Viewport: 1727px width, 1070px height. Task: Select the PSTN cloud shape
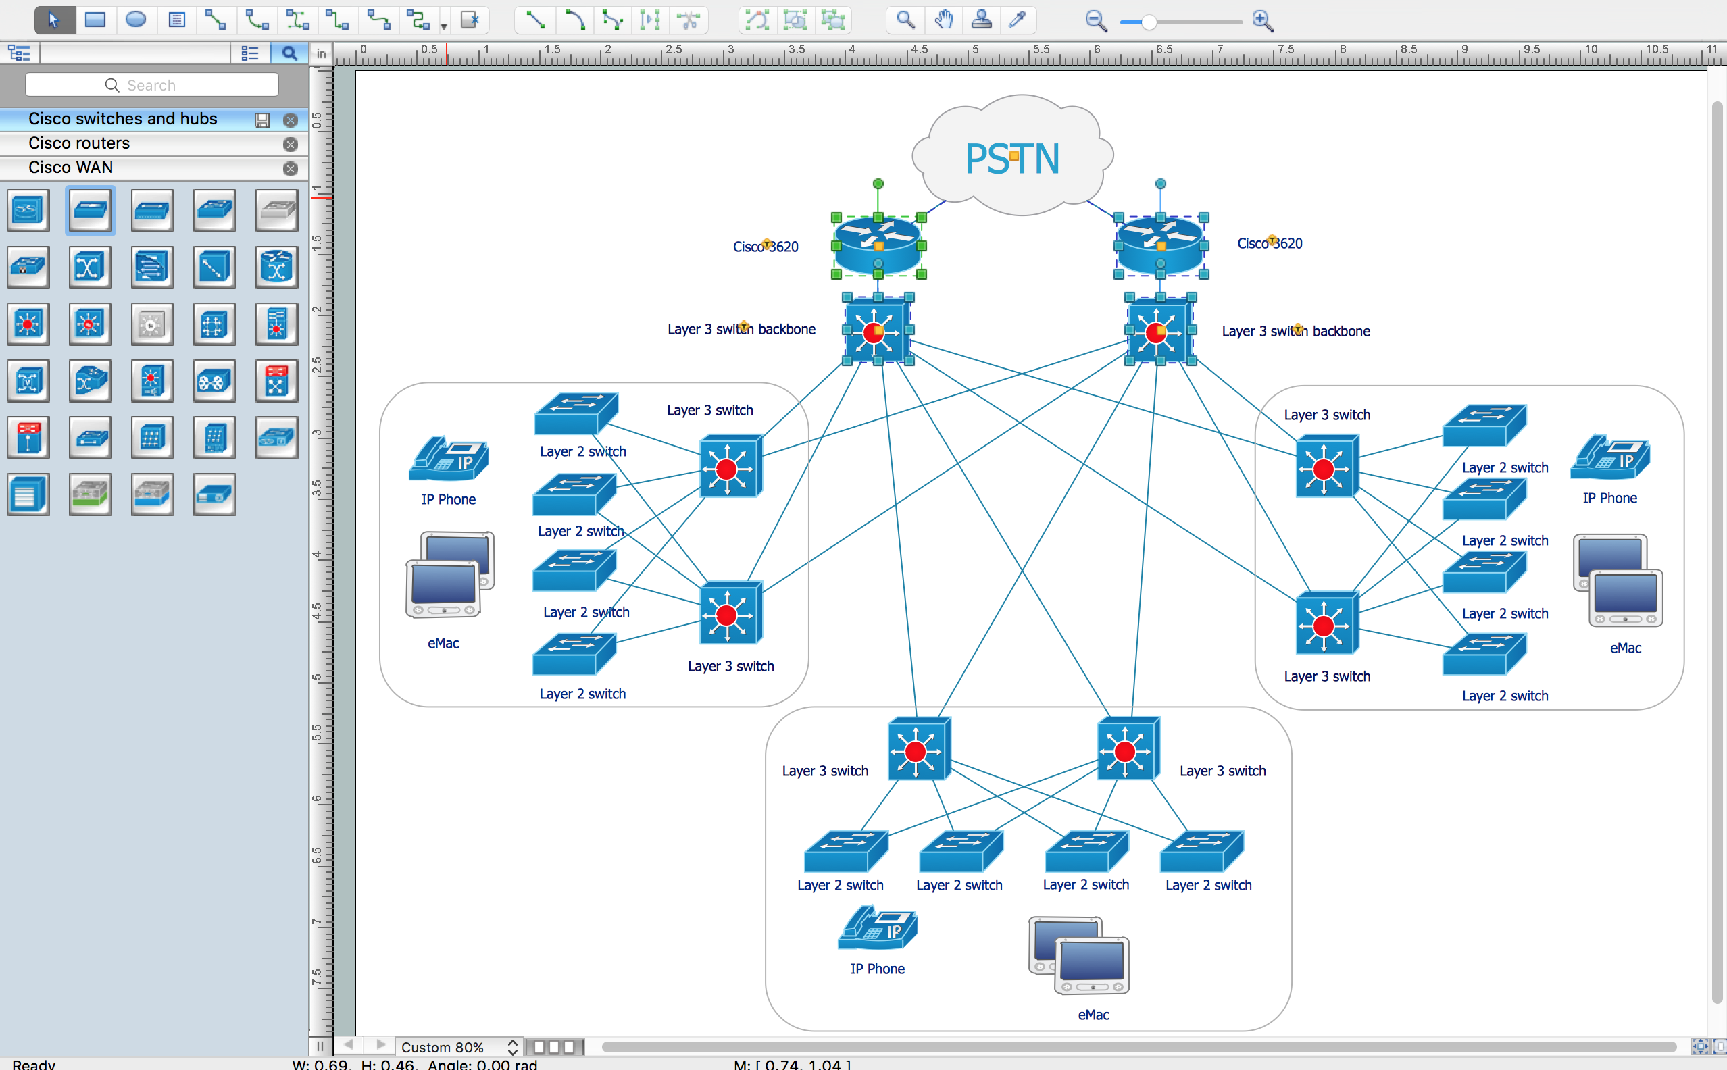tap(1012, 155)
